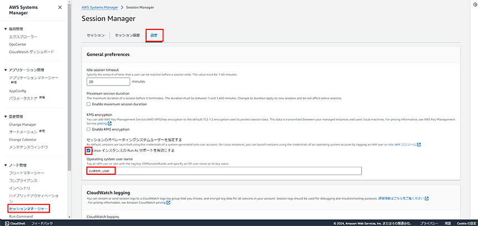The height and width of the screenshot is (226, 478).
Task: Edit the Idle session timeout field
Action: 108,82
